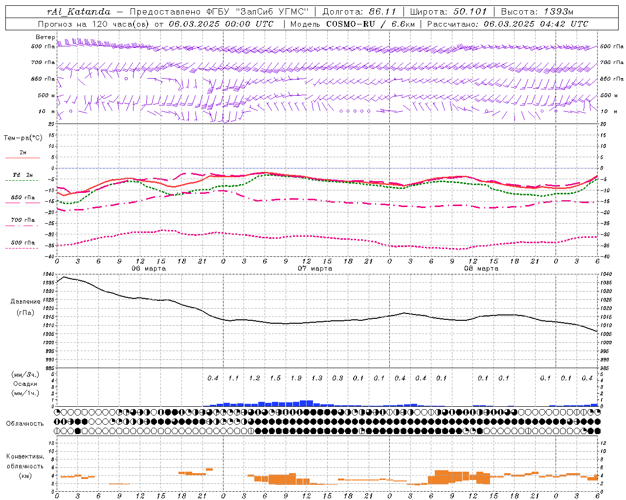Click the 08 марта date label
The width and height of the screenshot is (626, 500).
(481, 268)
